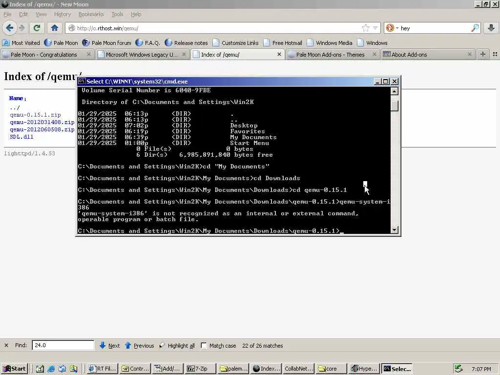Viewport: 500px width, 375px height.
Task: Open a new tab with plus button
Action: click(483, 55)
